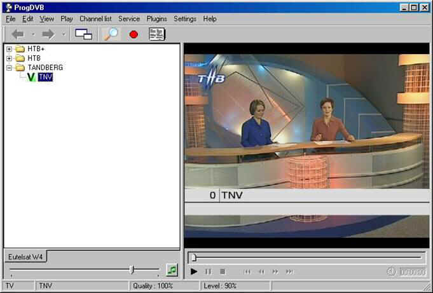Click the clock icon by time counter
This screenshot has height=293, width=433.
(x=391, y=272)
